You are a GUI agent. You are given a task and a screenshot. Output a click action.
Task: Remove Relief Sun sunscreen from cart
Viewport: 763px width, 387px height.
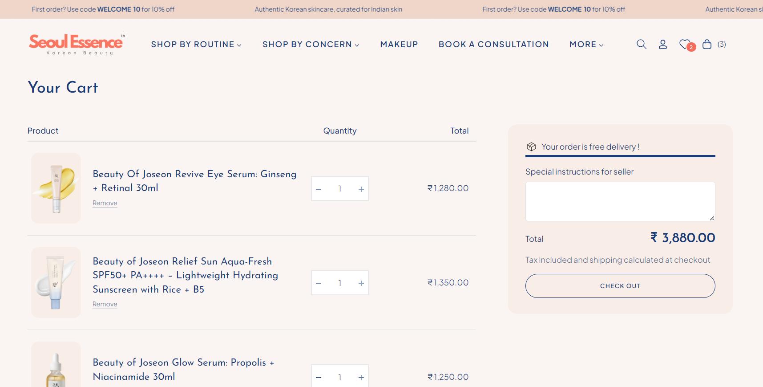(x=105, y=304)
